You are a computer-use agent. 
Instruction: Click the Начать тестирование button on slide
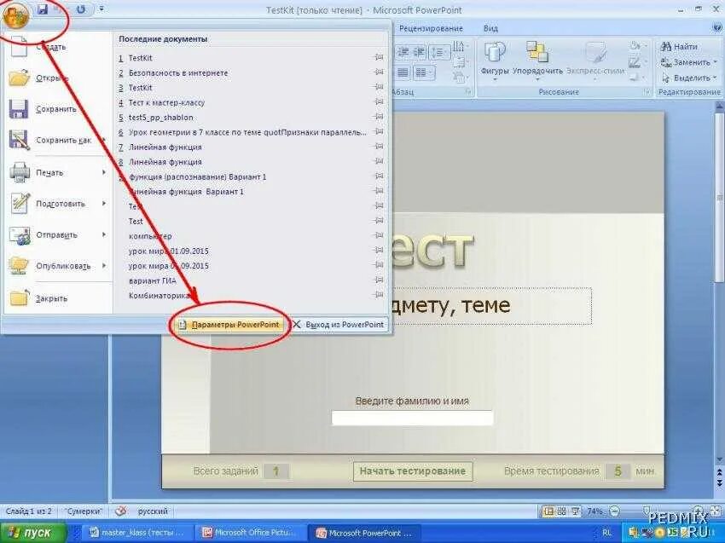point(413,471)
